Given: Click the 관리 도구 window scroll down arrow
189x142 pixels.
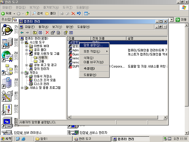Looking at the screenshot, I should 186,133.
